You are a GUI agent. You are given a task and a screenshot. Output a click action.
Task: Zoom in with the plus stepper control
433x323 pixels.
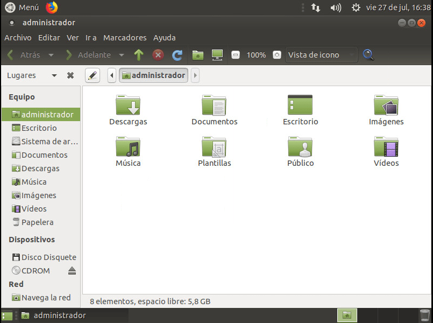(276, 54)
